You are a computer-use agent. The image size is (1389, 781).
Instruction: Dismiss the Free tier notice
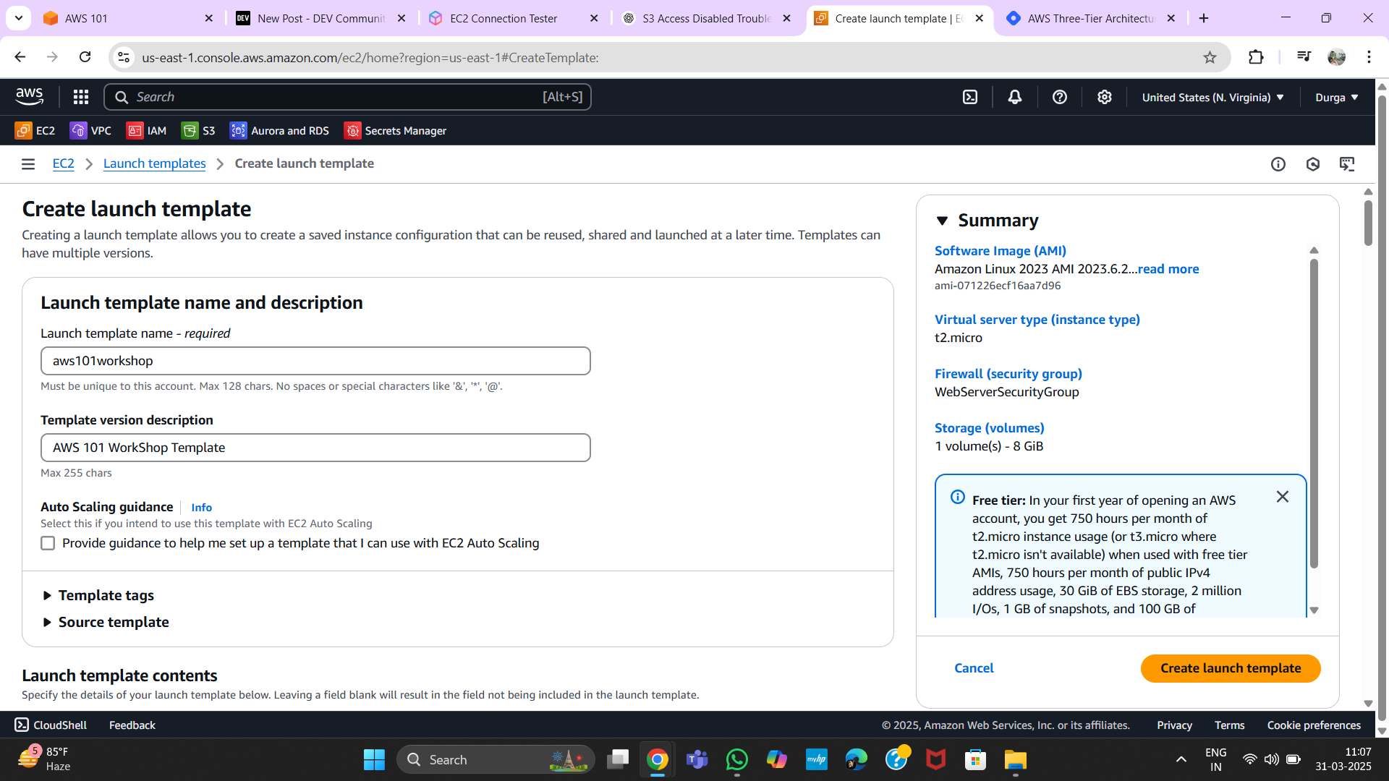point(1283,497)
